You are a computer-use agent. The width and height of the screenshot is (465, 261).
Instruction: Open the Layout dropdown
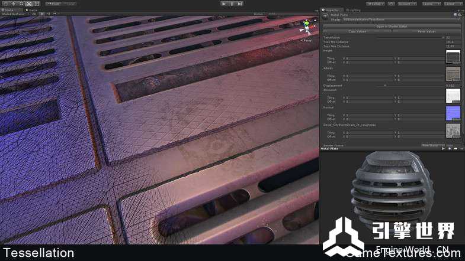click(x=453, y=4)
